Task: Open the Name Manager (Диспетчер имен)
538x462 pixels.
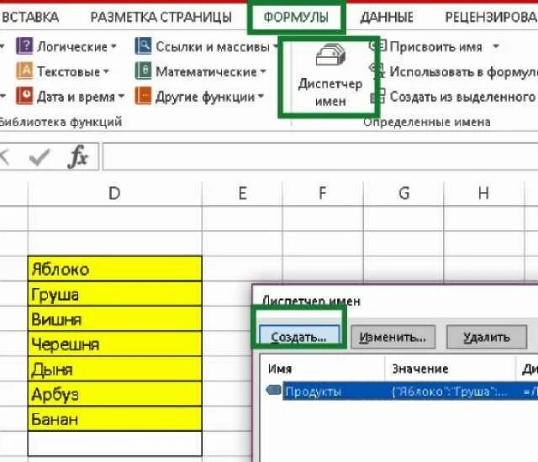Action: click(330, 76)
